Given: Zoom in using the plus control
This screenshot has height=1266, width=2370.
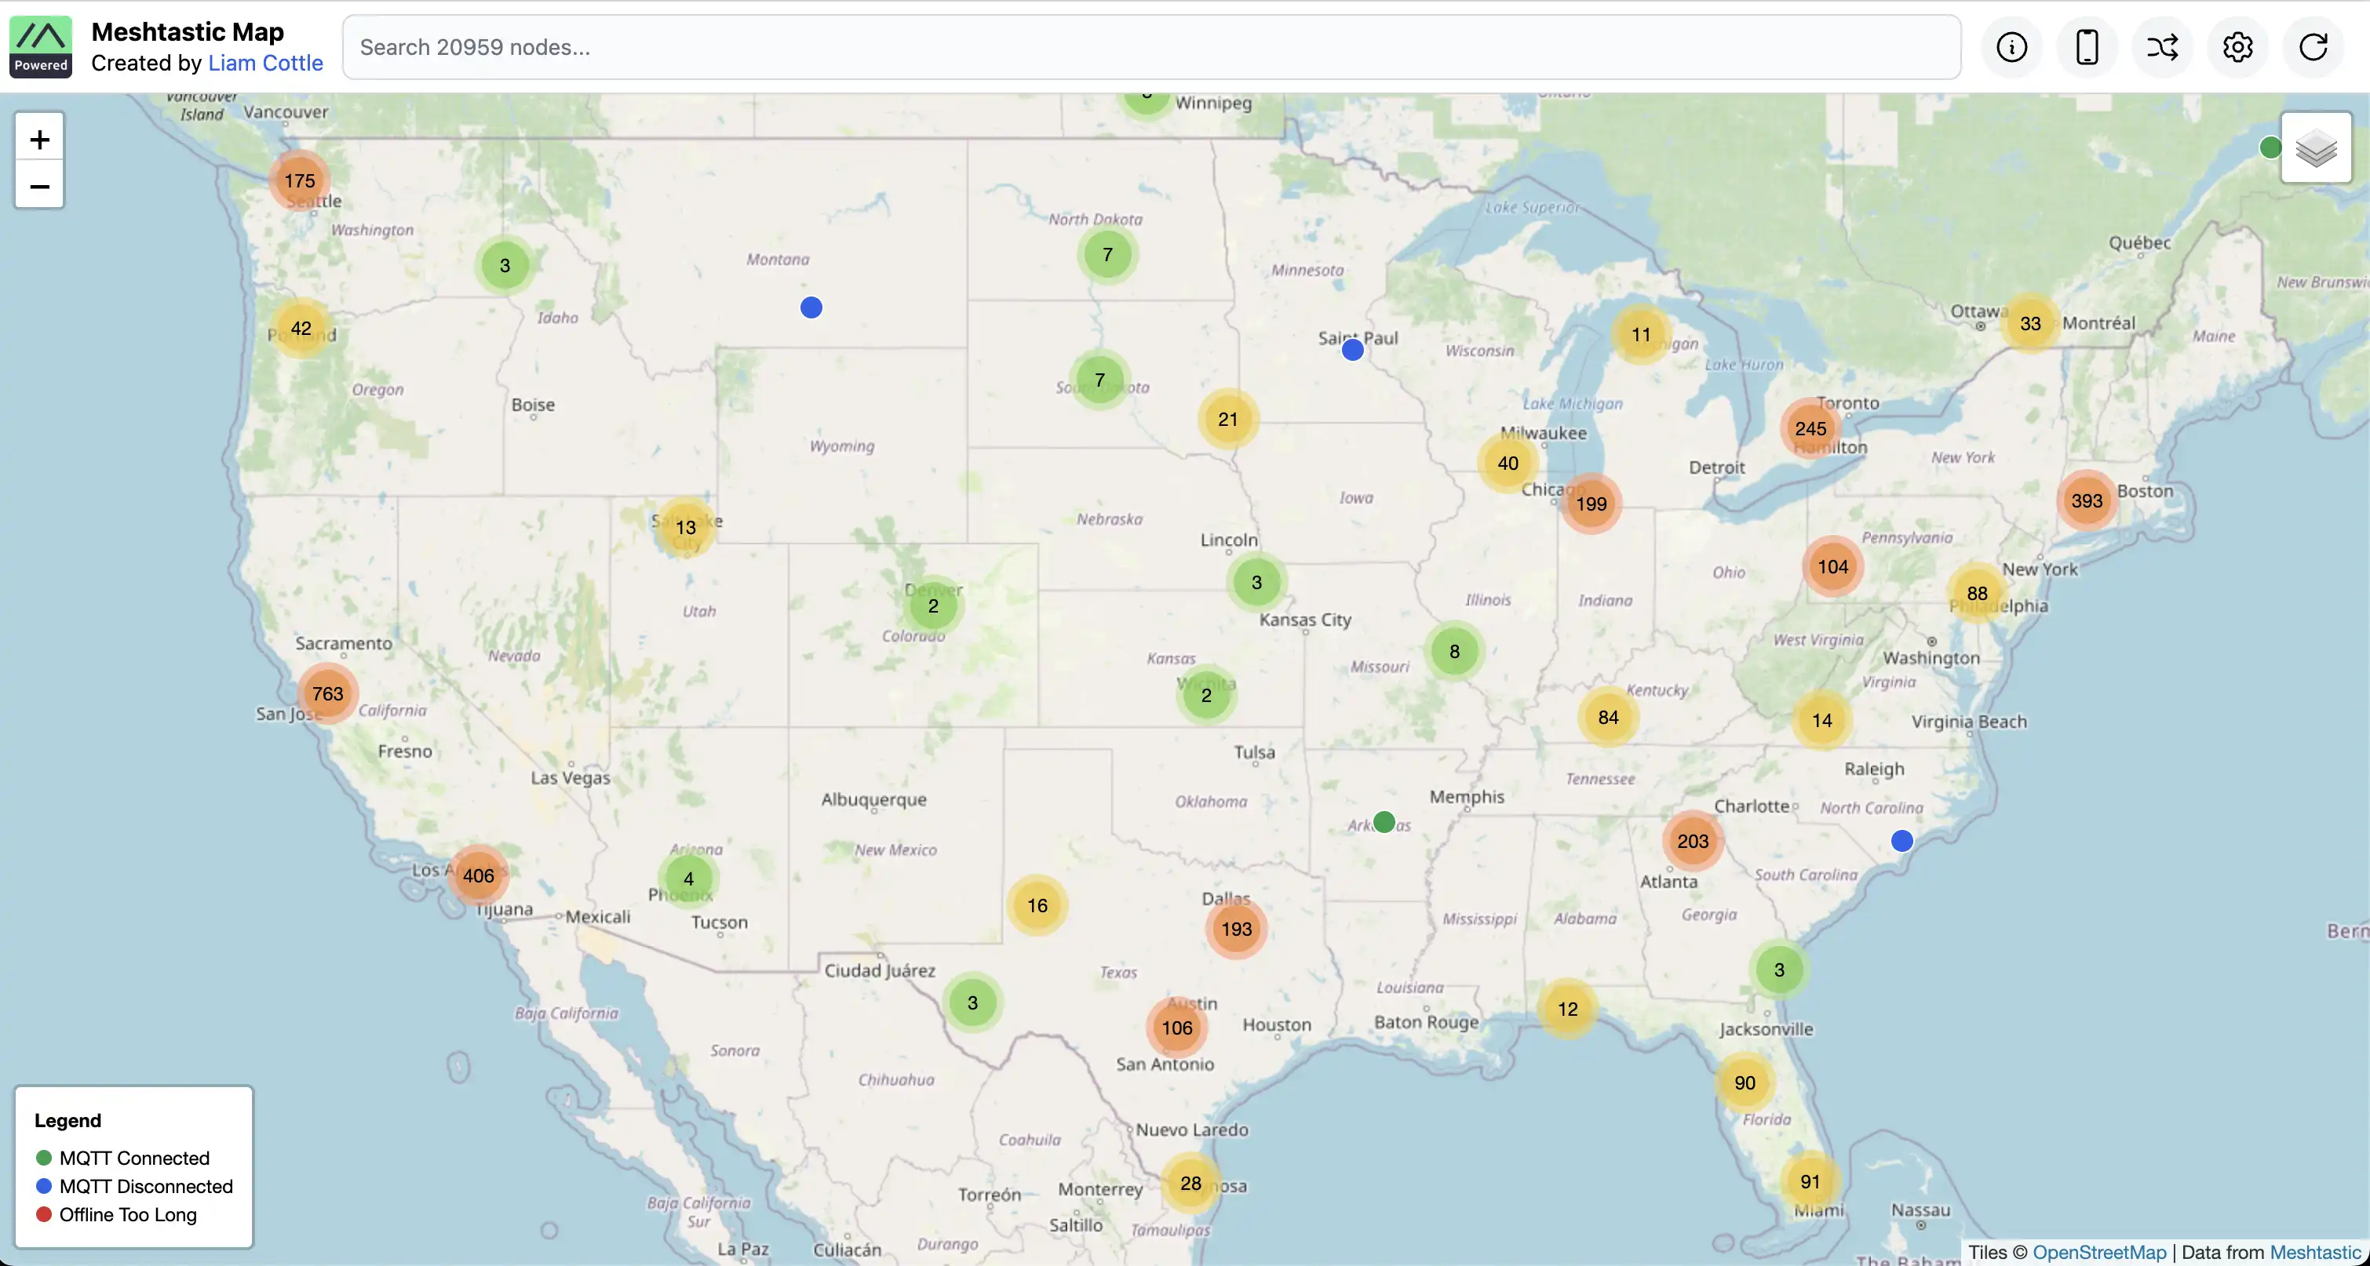Looking at the screenshot, I should tap(38, 138).
